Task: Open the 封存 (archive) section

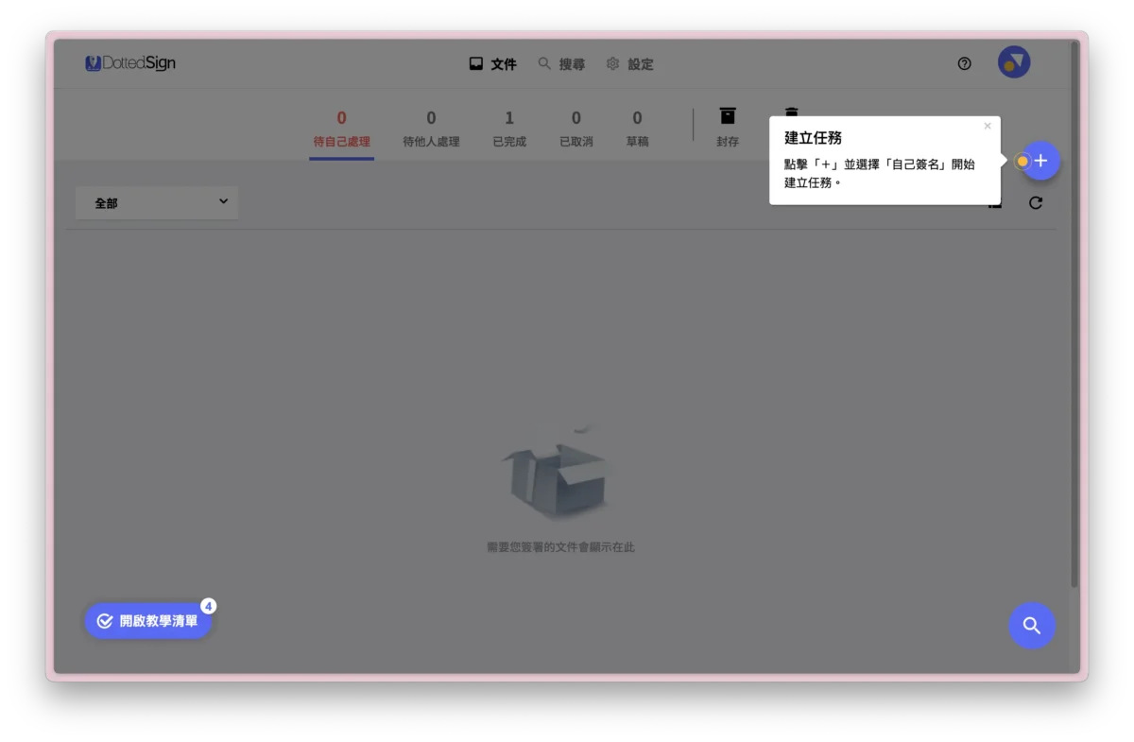Action: [728, 126]
